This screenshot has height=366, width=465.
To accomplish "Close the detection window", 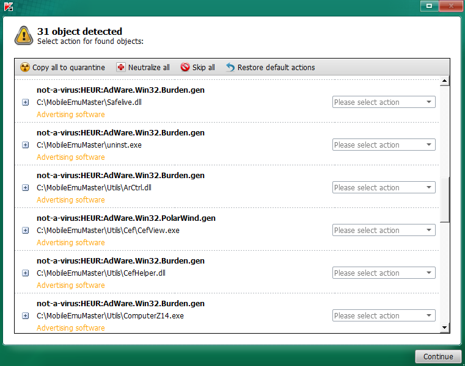I will coord(451,6).
